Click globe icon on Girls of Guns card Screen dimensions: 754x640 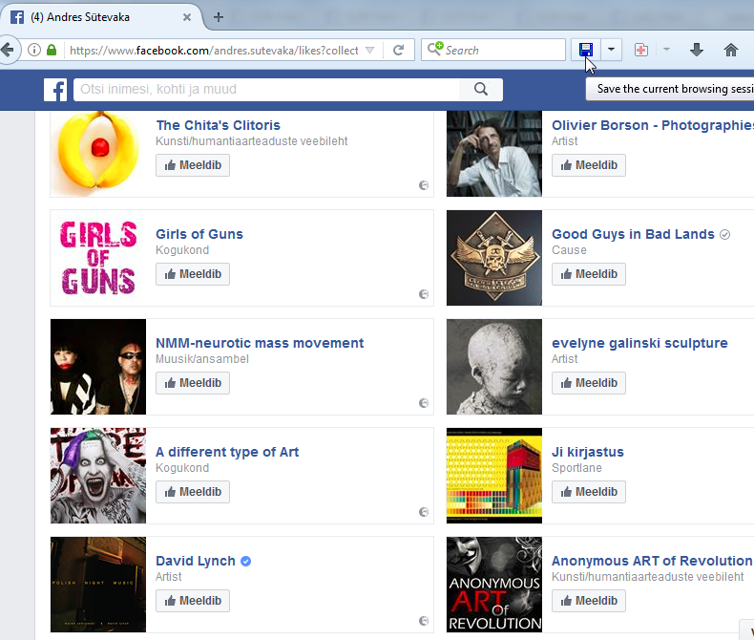click(x=424, y=294)
